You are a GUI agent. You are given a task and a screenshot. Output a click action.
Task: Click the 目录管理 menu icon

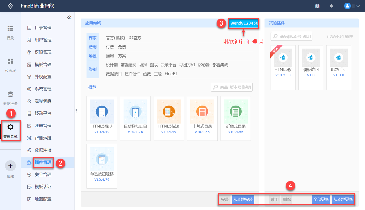click(29, 28)
